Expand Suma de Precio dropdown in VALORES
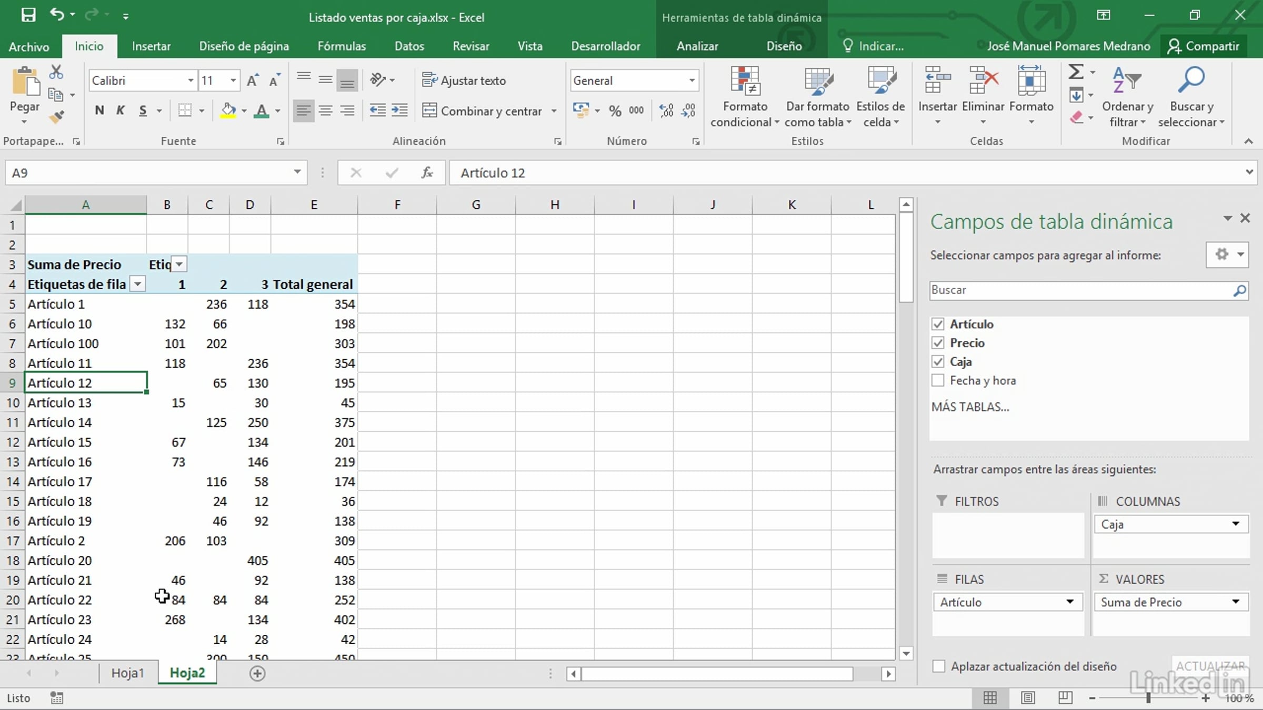 (1236, 602)
